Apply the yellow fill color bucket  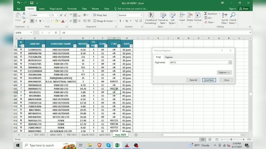click(57, 21)
